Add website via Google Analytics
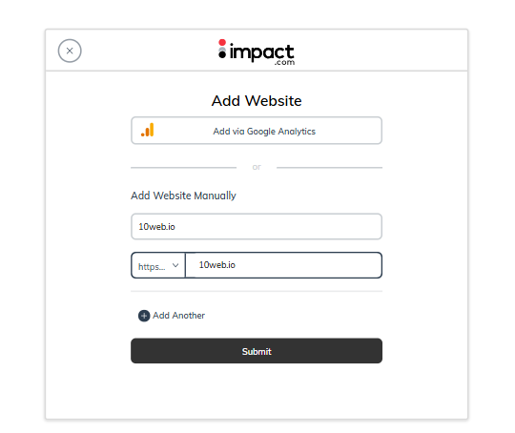515x433 pixels. click(257, 131)
